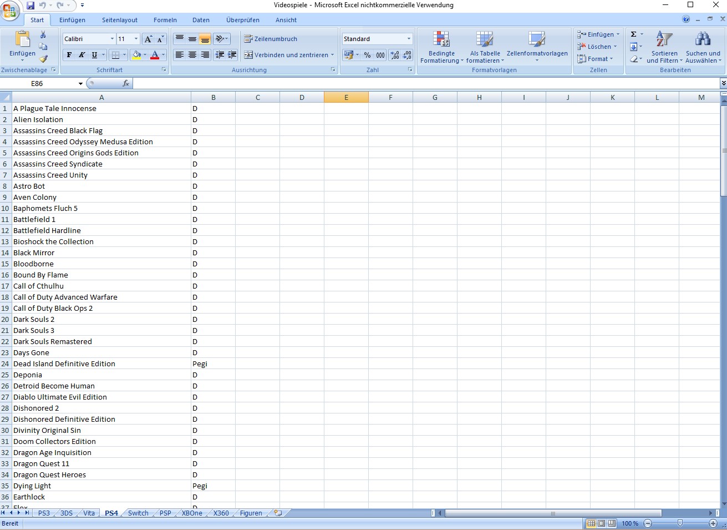Expand the formula bar

click(x=723, y=83)
